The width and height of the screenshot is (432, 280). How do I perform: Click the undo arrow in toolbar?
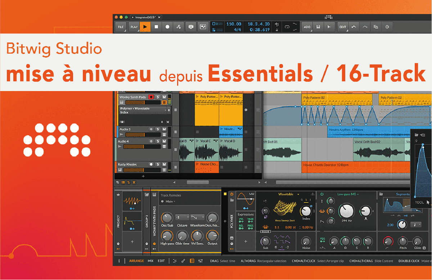pyautogui.click(x=354, y=27)
